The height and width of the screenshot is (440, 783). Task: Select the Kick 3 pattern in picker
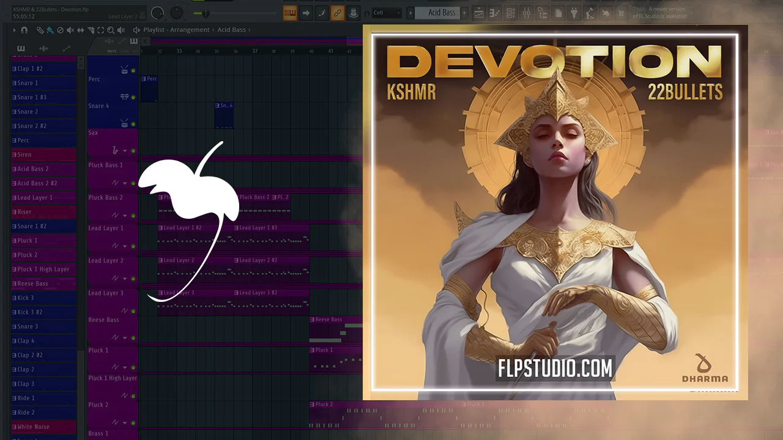(x=44, y=298)
